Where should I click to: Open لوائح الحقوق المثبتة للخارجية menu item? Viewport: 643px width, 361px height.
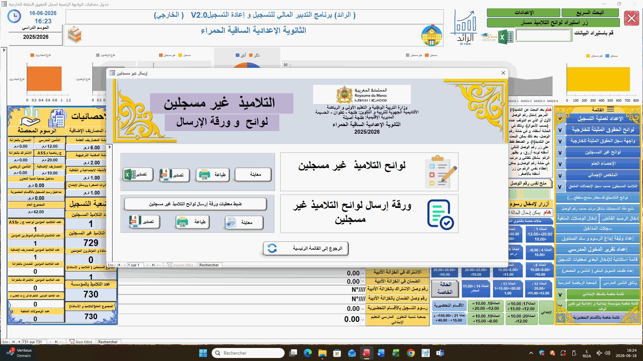602,129
